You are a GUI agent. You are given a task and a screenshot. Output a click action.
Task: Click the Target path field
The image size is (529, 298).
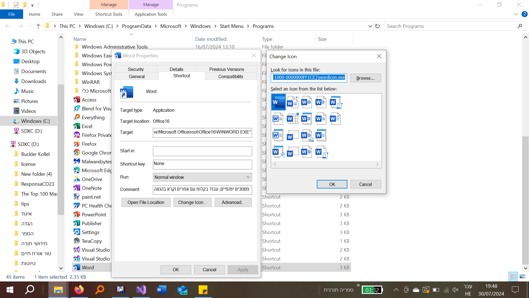tap(203, 132)
